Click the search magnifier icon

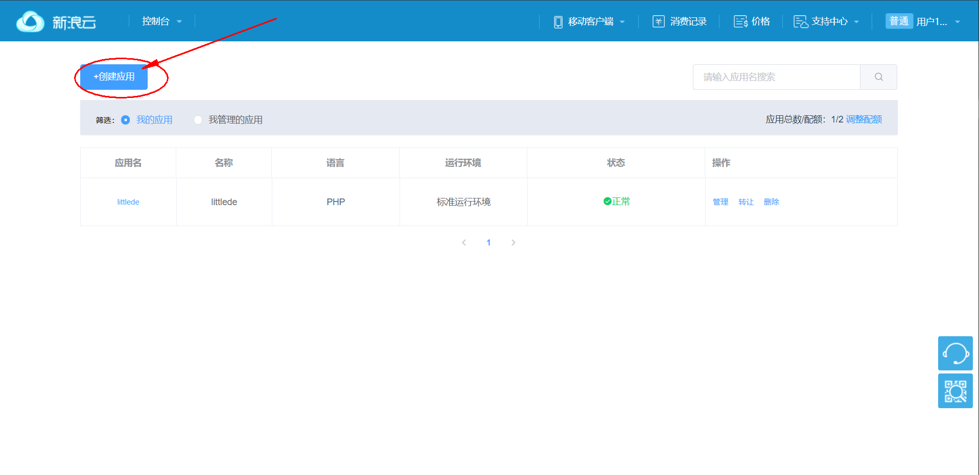[x=878, y=77]
